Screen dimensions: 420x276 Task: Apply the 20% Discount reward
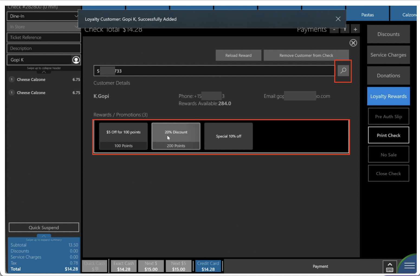tap(176, 136)
